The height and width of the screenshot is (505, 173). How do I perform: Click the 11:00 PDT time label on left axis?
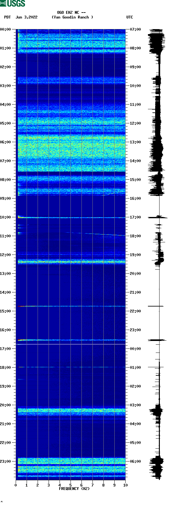pos(6,236)
